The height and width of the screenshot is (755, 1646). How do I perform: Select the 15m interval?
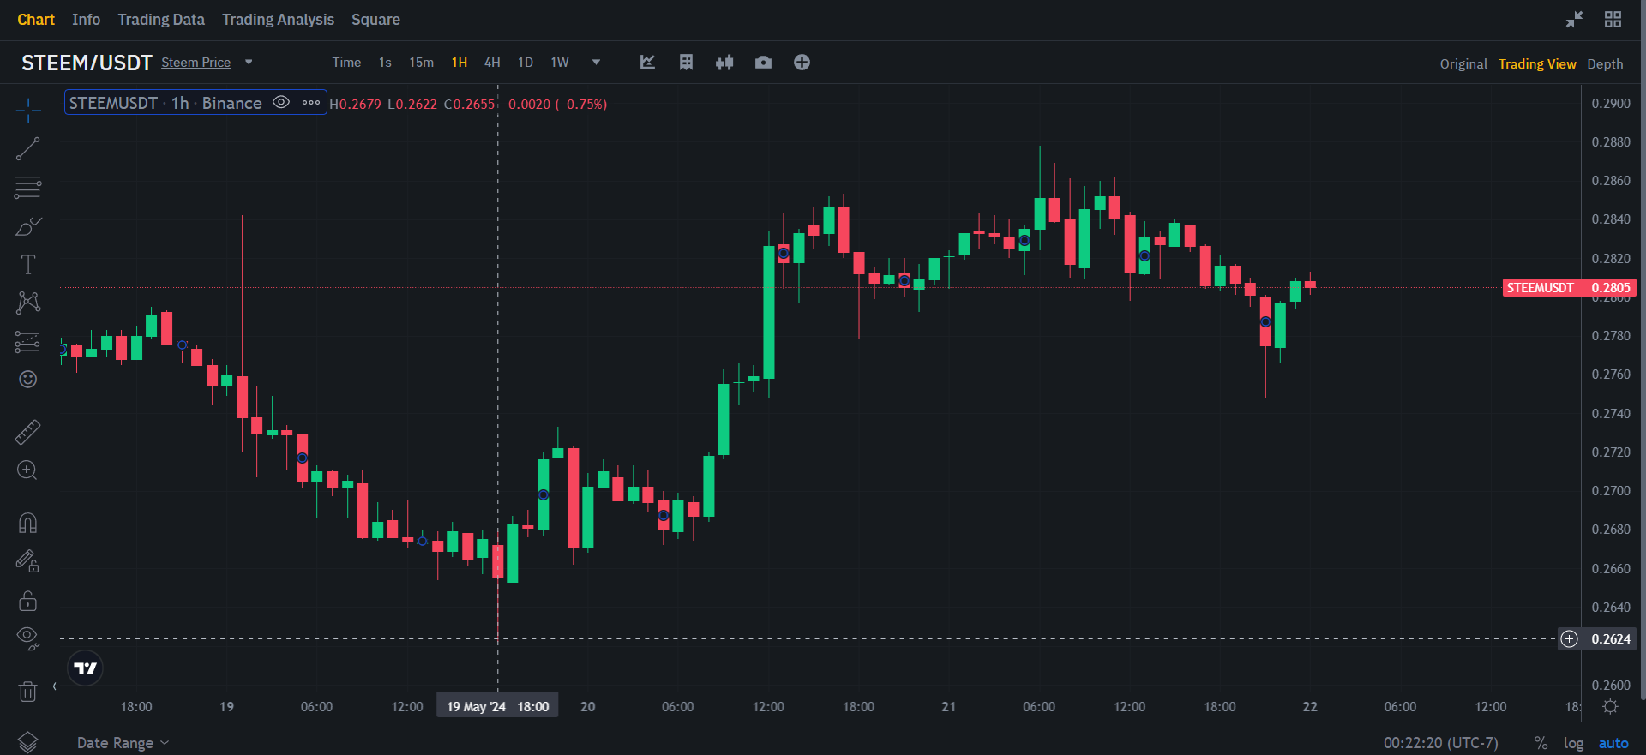421,63
